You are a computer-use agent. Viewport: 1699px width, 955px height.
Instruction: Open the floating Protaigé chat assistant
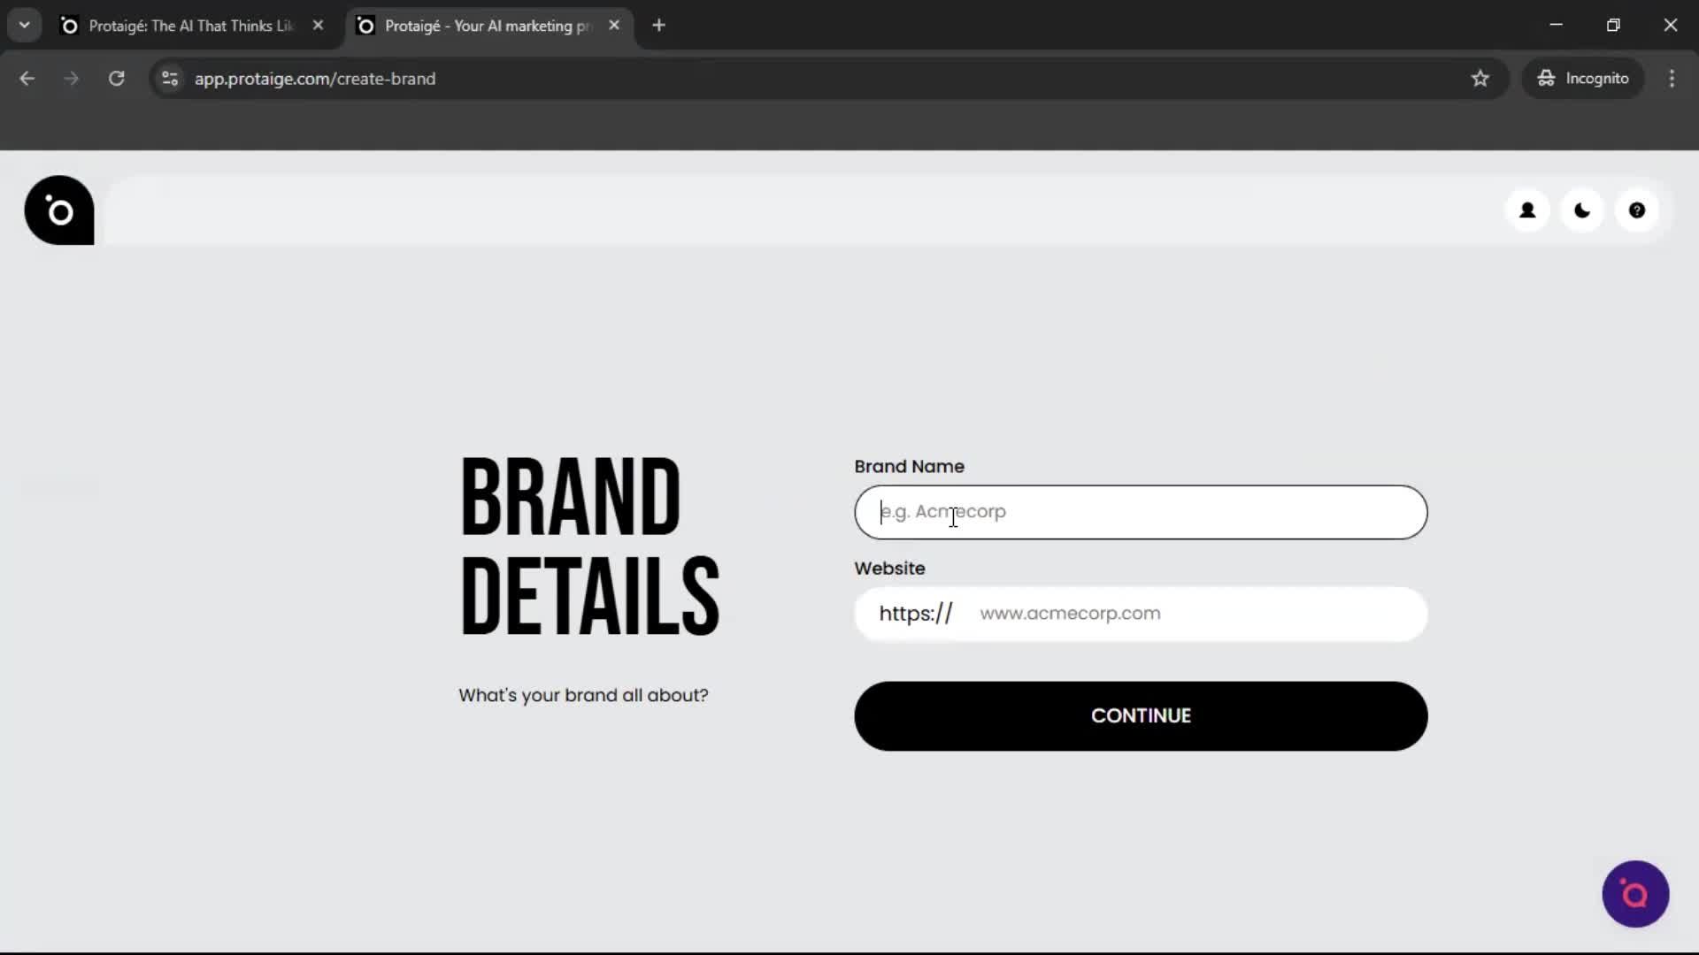click(1634, 894)
